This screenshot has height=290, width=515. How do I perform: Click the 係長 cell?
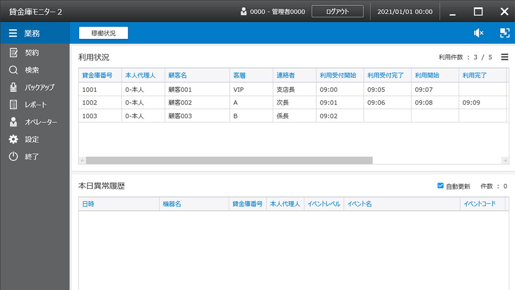294,116
